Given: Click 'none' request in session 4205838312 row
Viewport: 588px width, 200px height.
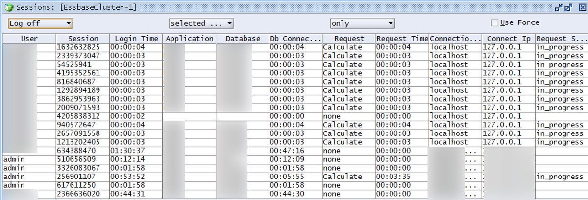Looking at the screenshot, I should coord(332,116).
